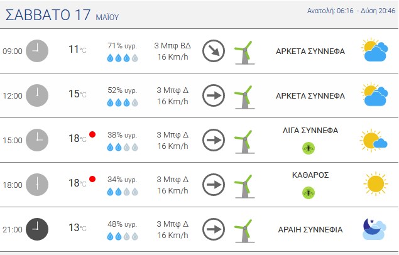The width and height of the screenshot is (399, 255).
Task: Click the sunny weather icon at 18:00
Action: 376,183
